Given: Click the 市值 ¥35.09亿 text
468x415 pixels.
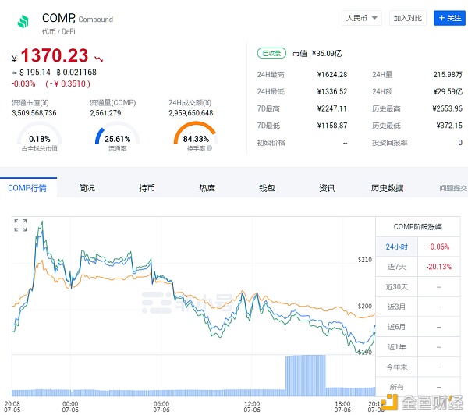Looking at the screenshot, I should pyautogui.click(x=317, y=54).
